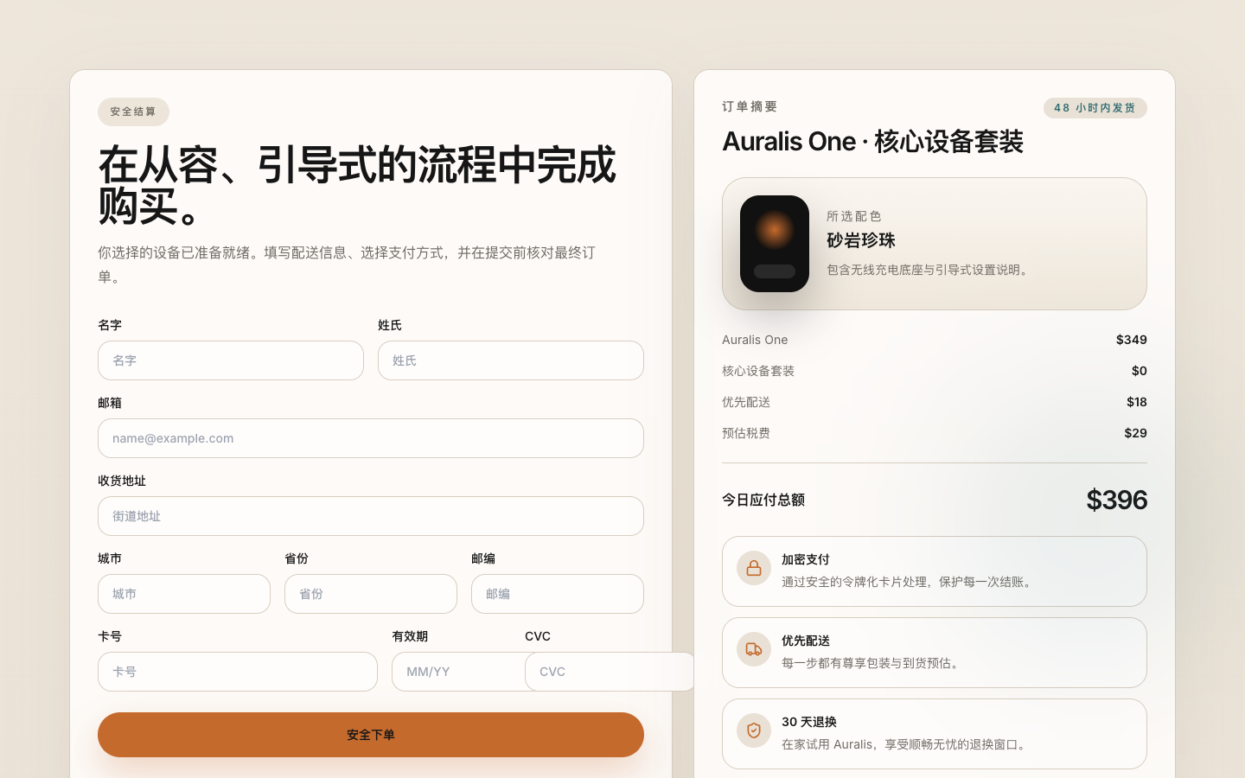Click the 30 天退换 card title
Screen dimensions: 1245x778
coord(809,722)
